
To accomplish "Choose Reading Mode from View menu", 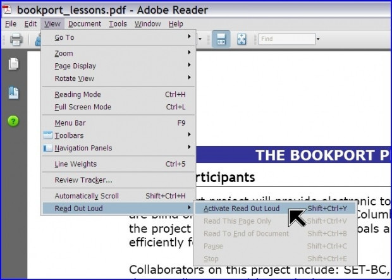I will [118, 95].
